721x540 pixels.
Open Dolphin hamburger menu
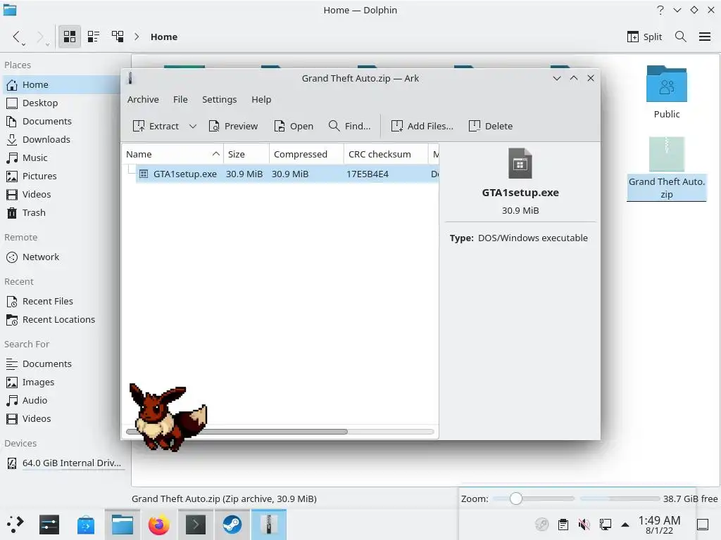point(705,37)
